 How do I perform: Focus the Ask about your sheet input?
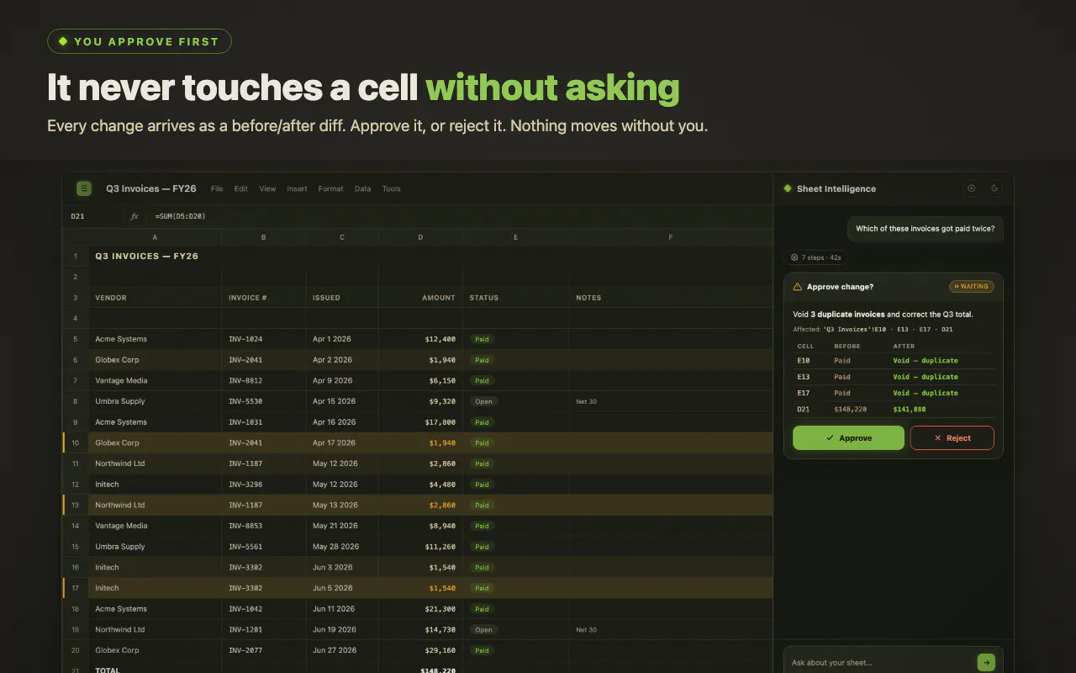(x=882, y=662)
